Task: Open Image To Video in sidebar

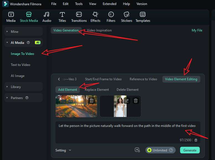Action: coord(22,54)
